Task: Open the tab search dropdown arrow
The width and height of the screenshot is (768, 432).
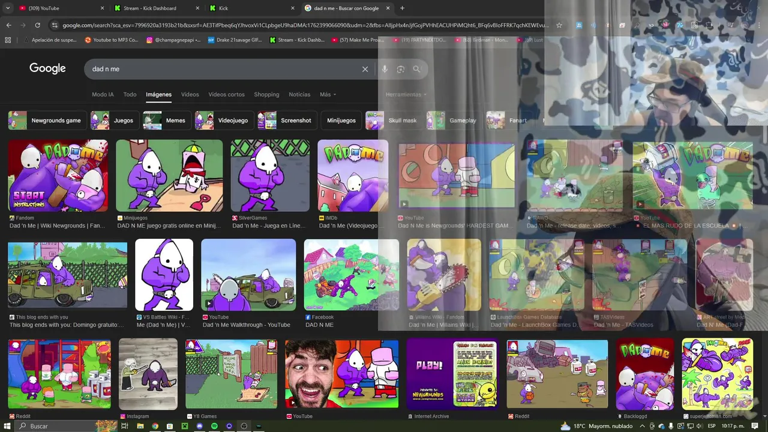Action: pyautogui.click(x=8, y=8)
